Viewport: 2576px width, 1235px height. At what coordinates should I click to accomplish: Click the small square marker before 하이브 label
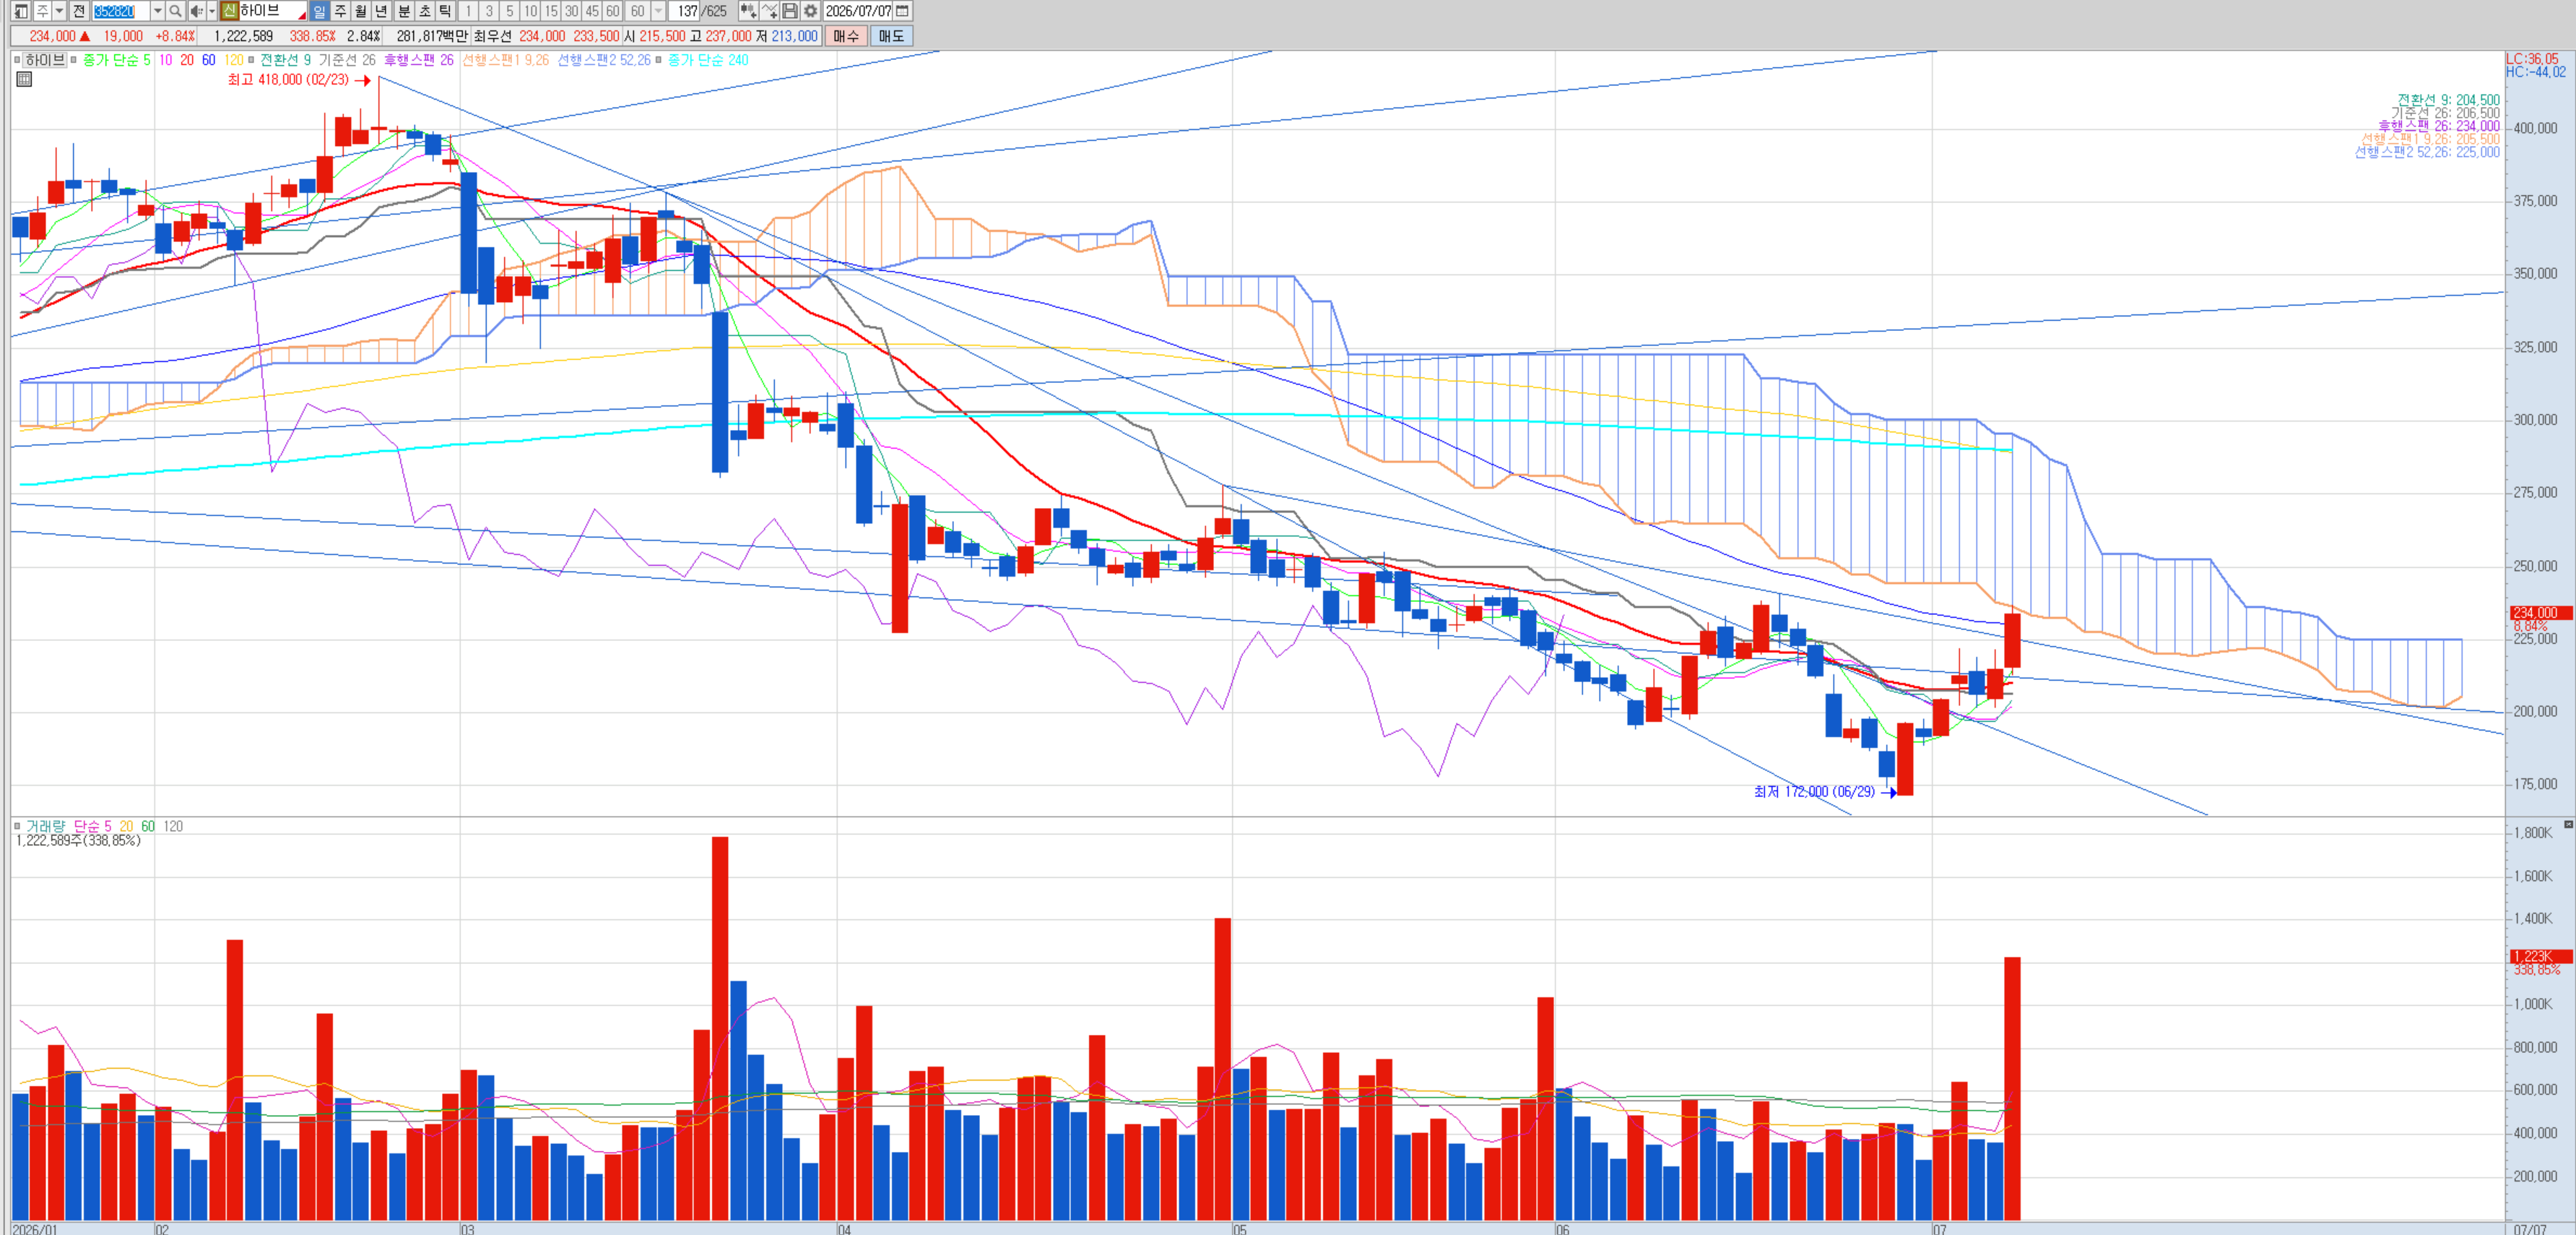[x=17, y=60]
